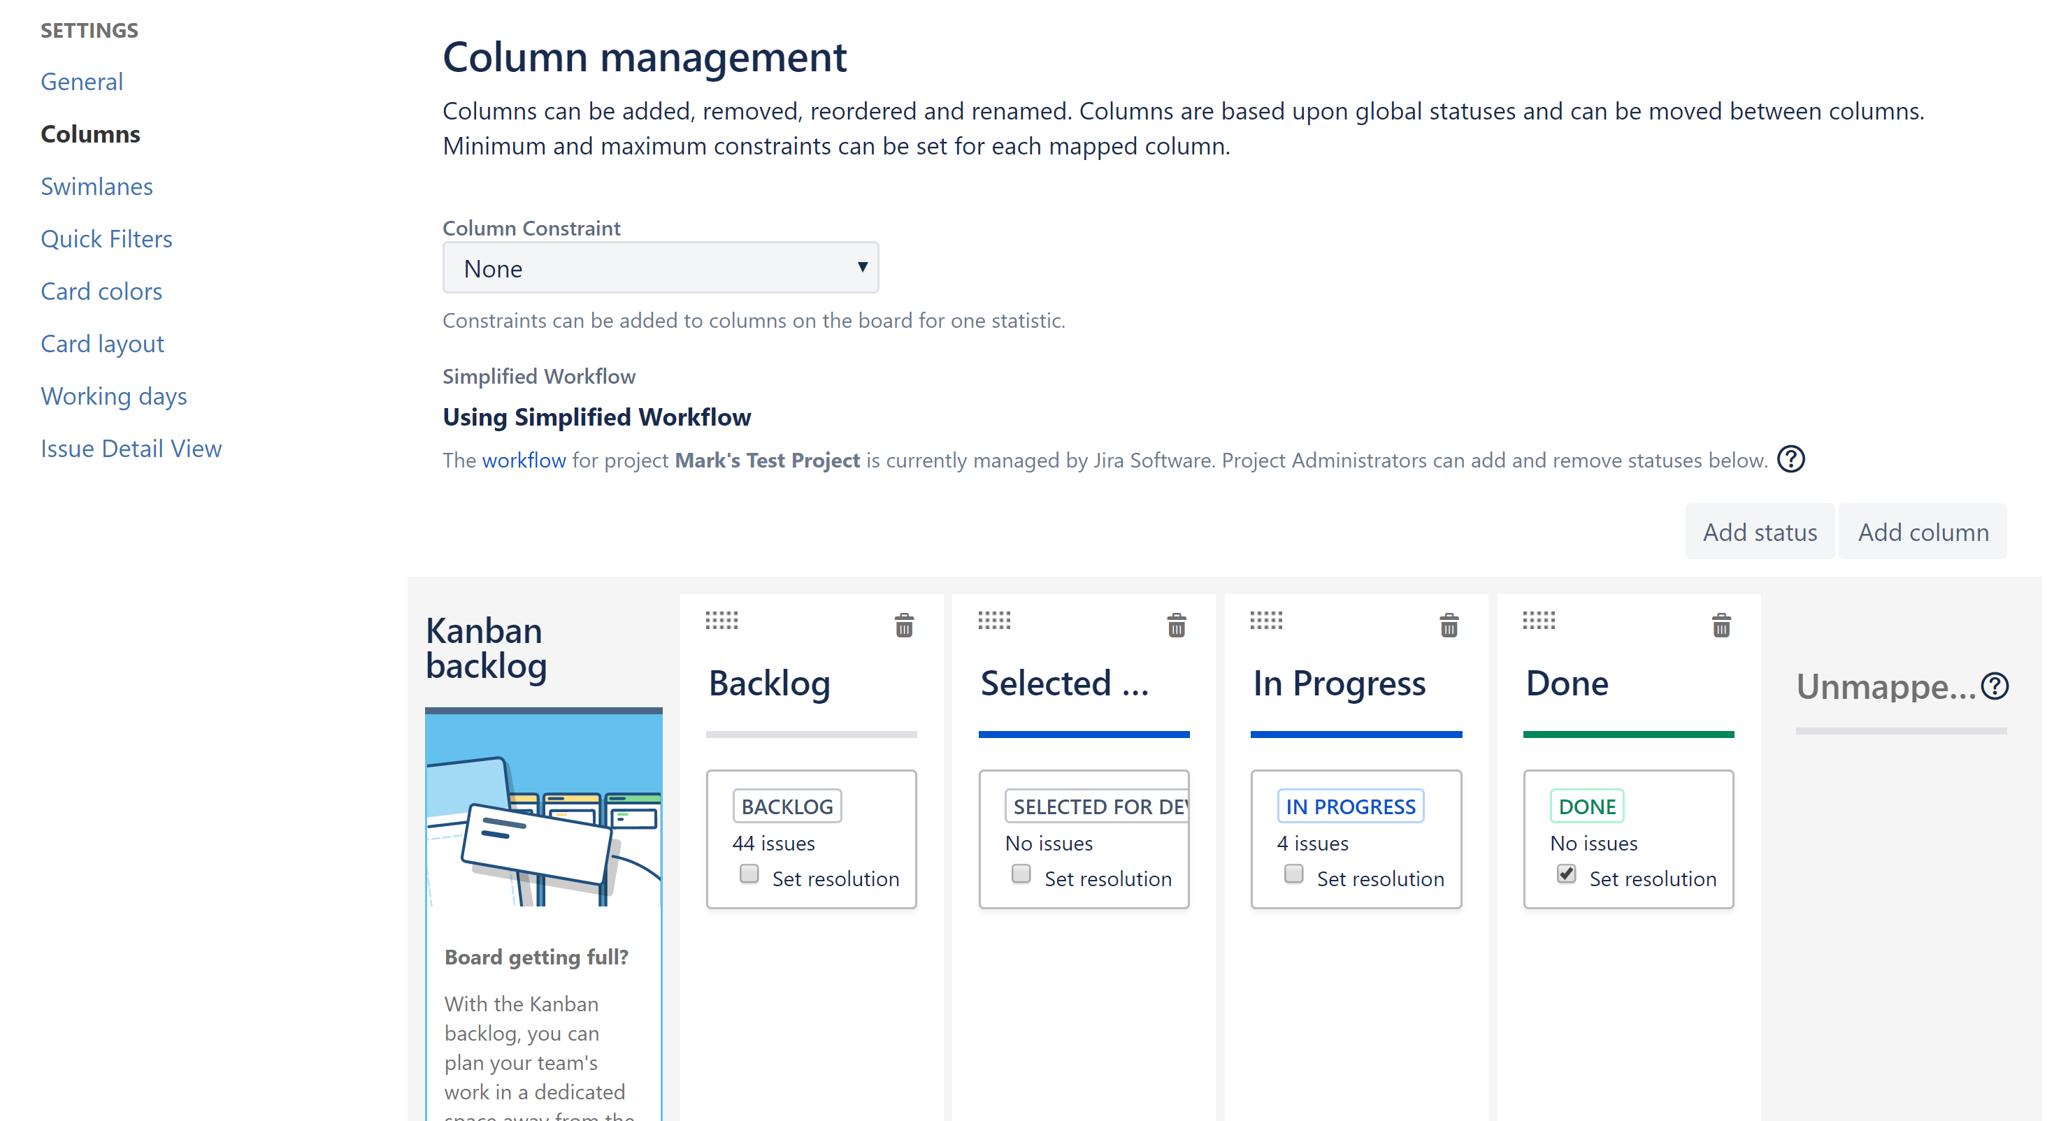Enable Set resolution for BACKLOG status
The width and height of the screenshot is (2068, 1121).
pos(749,874)
